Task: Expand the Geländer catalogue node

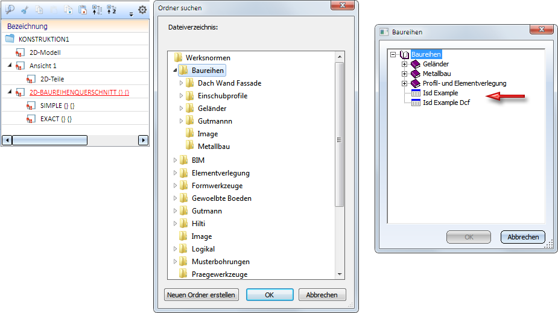Action: coord(404,64)
